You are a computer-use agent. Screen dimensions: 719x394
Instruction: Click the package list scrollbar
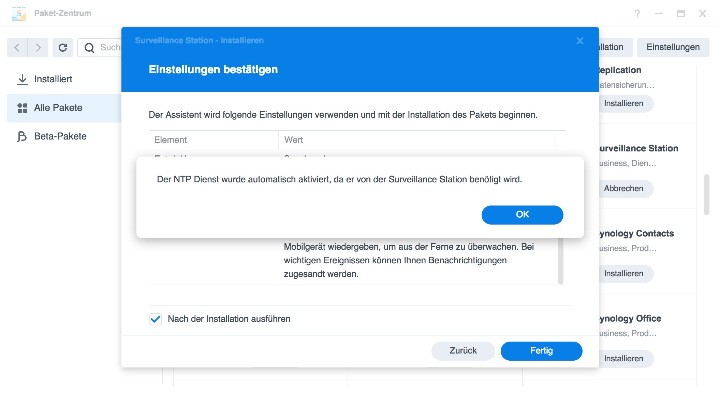coord(707,195)
